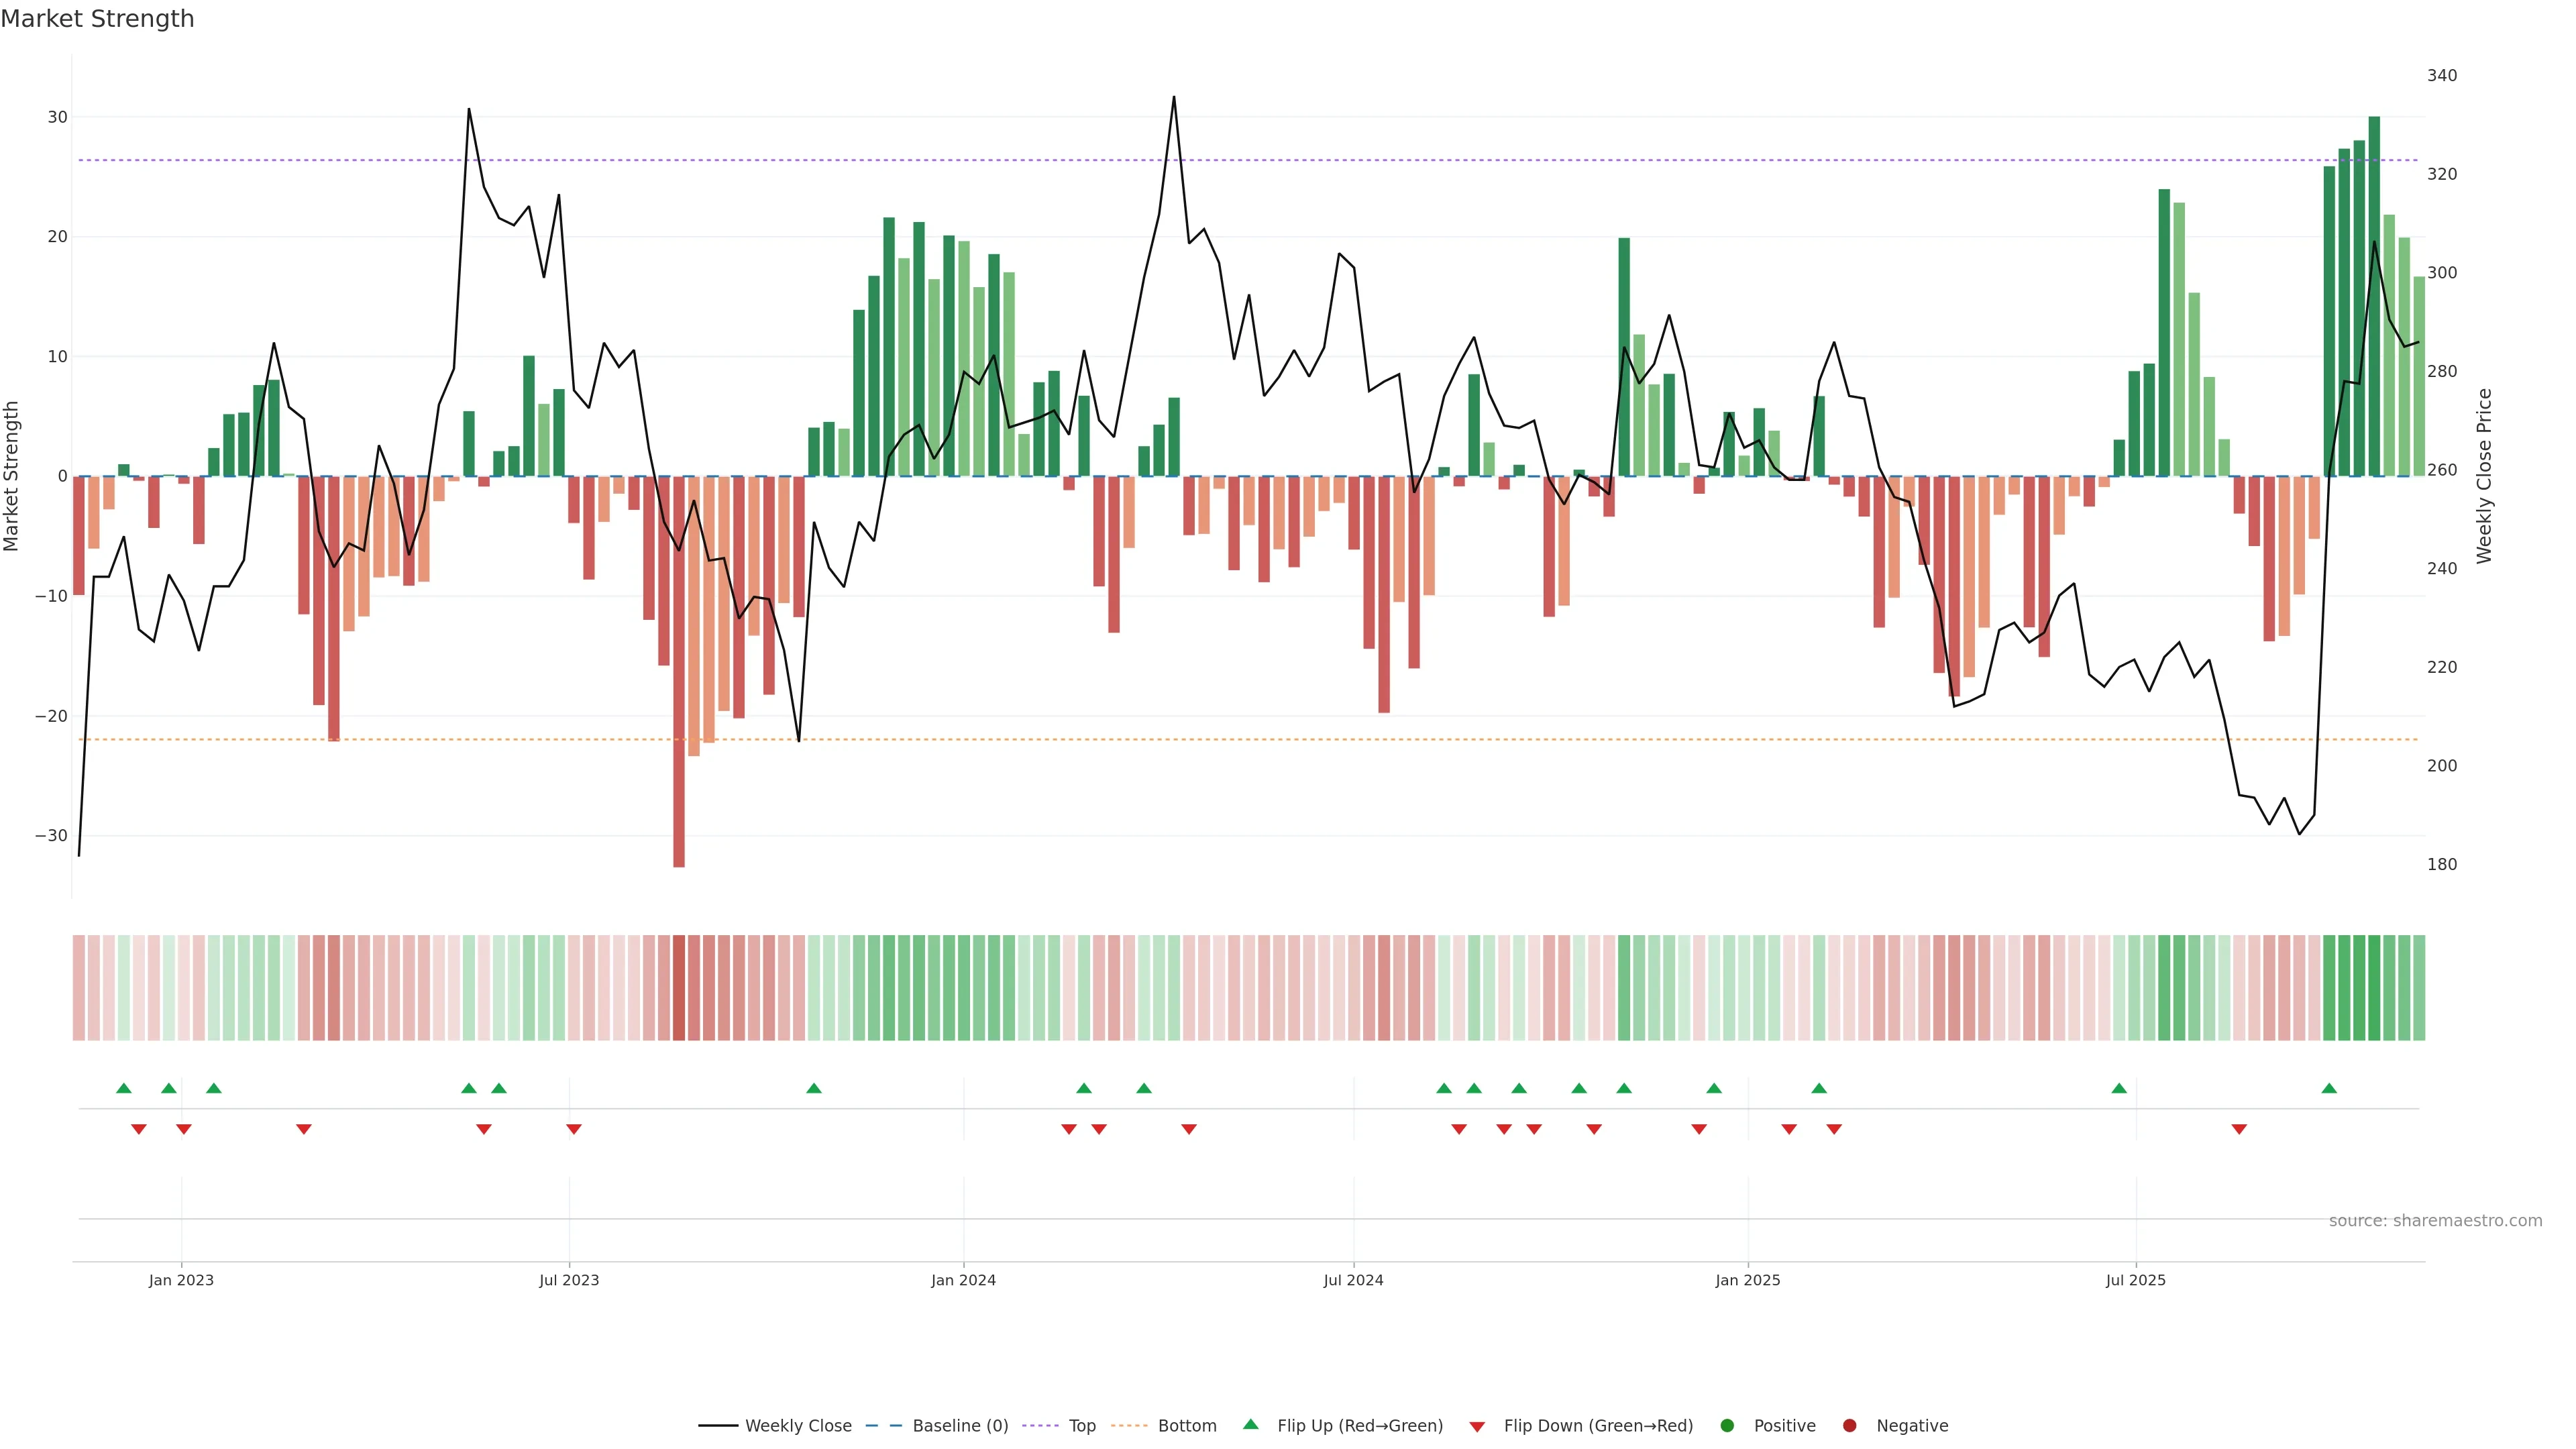Click the source: sharemaestro.com text

tap(2435, 1221)
